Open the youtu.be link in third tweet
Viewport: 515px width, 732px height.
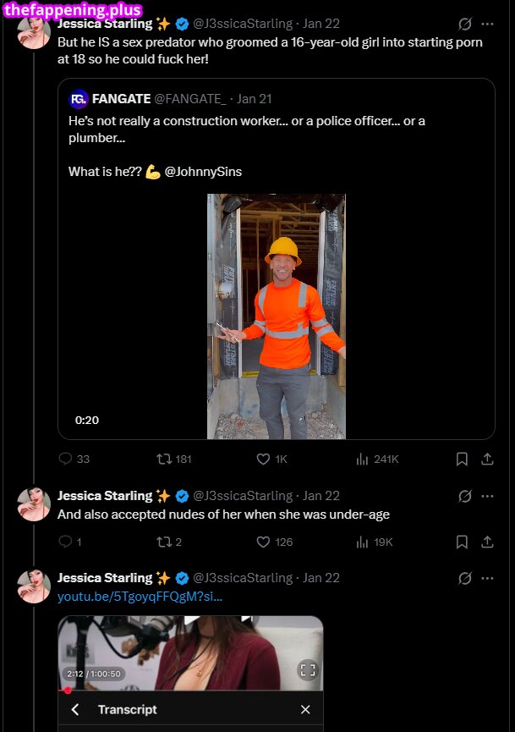coord(140,597)
